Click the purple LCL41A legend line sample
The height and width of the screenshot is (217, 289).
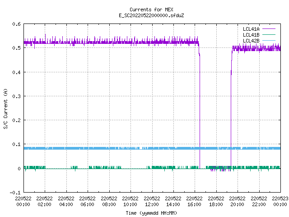pyautogui.click(x=269, y=29)
